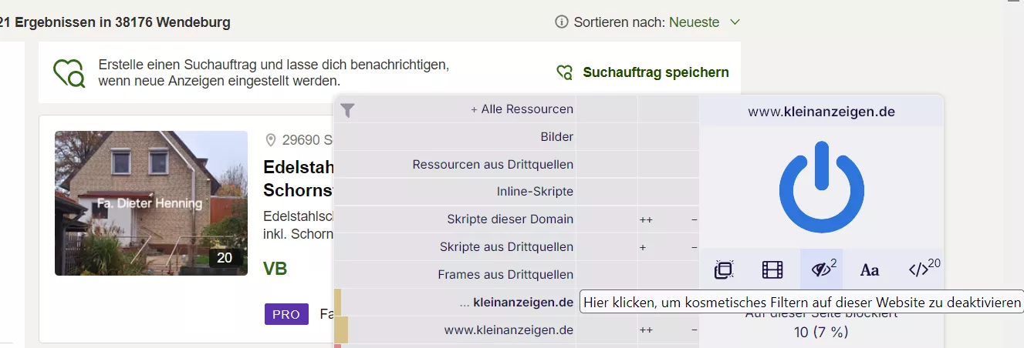Click the www.kleinanzeigen.de domain row
The image size is (1024, 348).
point(509,330)
